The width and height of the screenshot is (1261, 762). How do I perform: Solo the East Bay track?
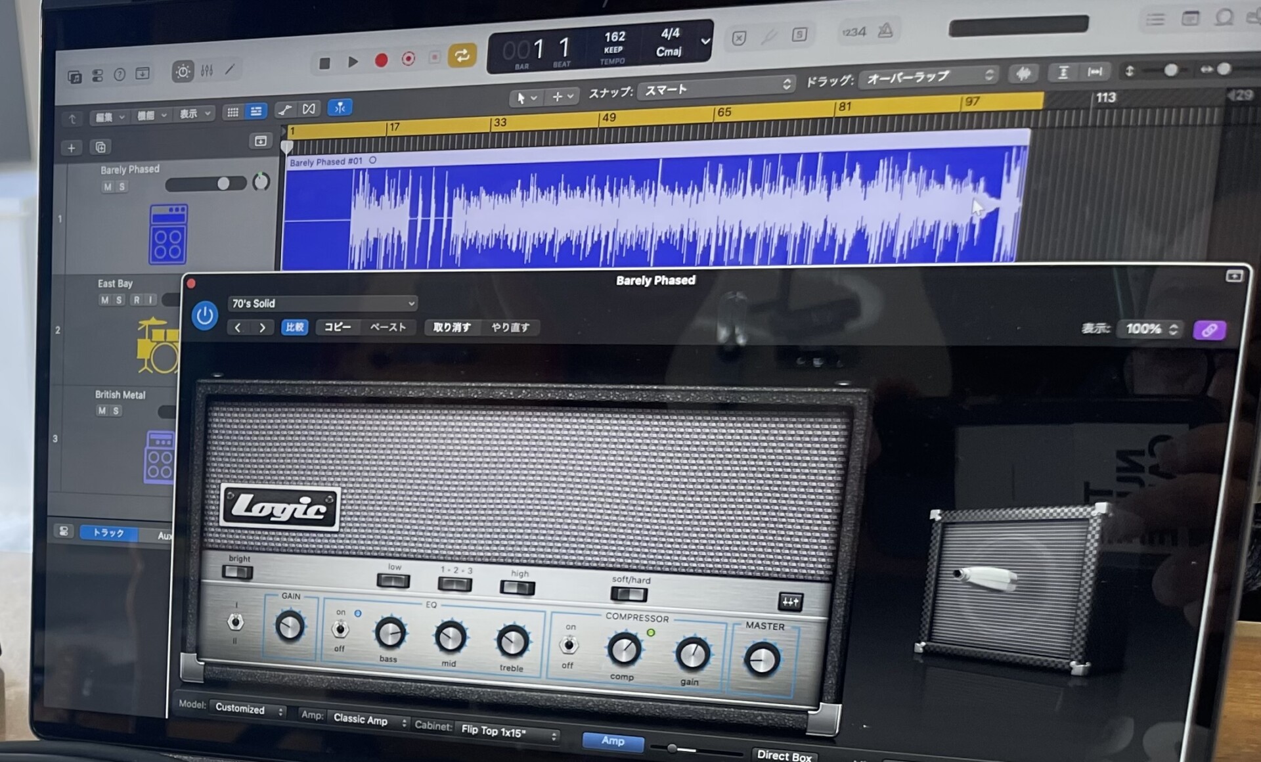119,300
